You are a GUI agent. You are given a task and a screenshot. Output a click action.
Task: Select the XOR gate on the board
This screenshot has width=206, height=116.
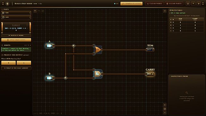click(x=98, y=50)
